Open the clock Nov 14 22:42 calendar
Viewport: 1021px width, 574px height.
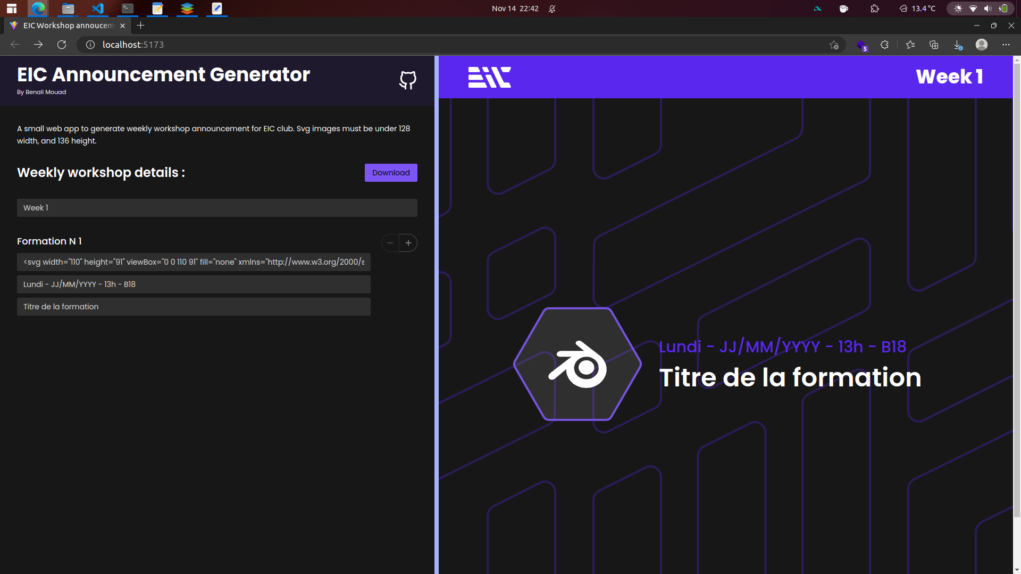tap(515, 9)
